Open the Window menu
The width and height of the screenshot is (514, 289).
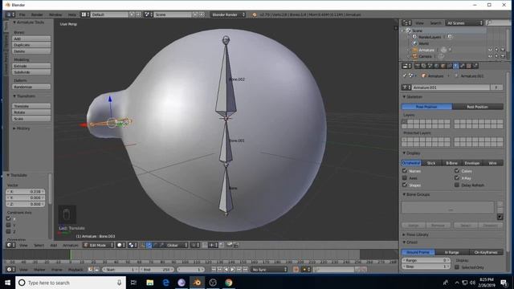coord(55,14)
